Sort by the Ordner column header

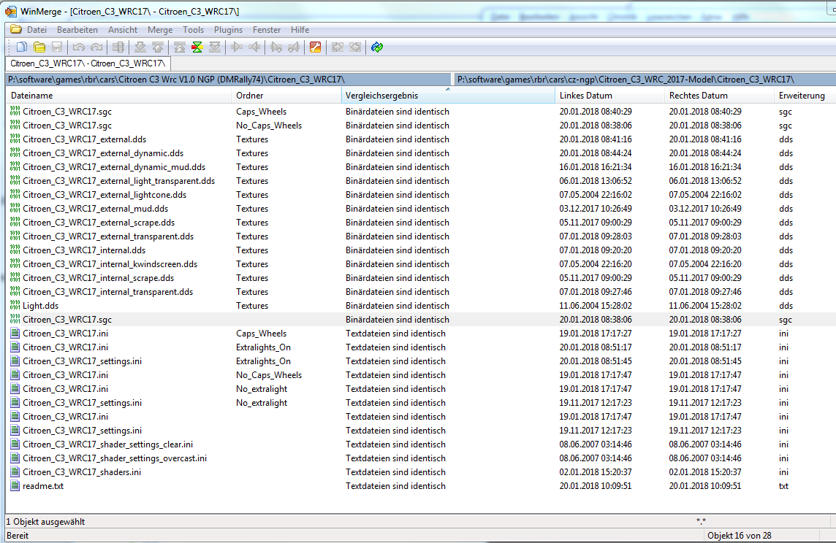[287, 96]
